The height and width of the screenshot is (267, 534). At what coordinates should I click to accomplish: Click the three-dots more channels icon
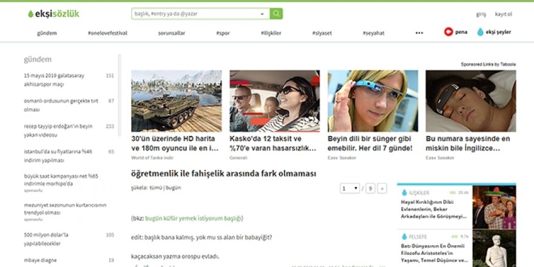pos(419,33)
